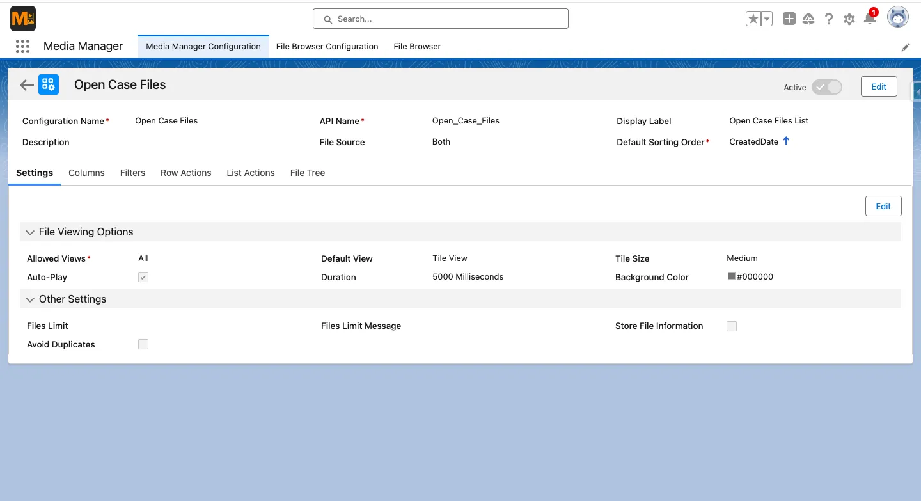Click inside the Search field
This screenshot has height=501, width=921.
point(440,19)
